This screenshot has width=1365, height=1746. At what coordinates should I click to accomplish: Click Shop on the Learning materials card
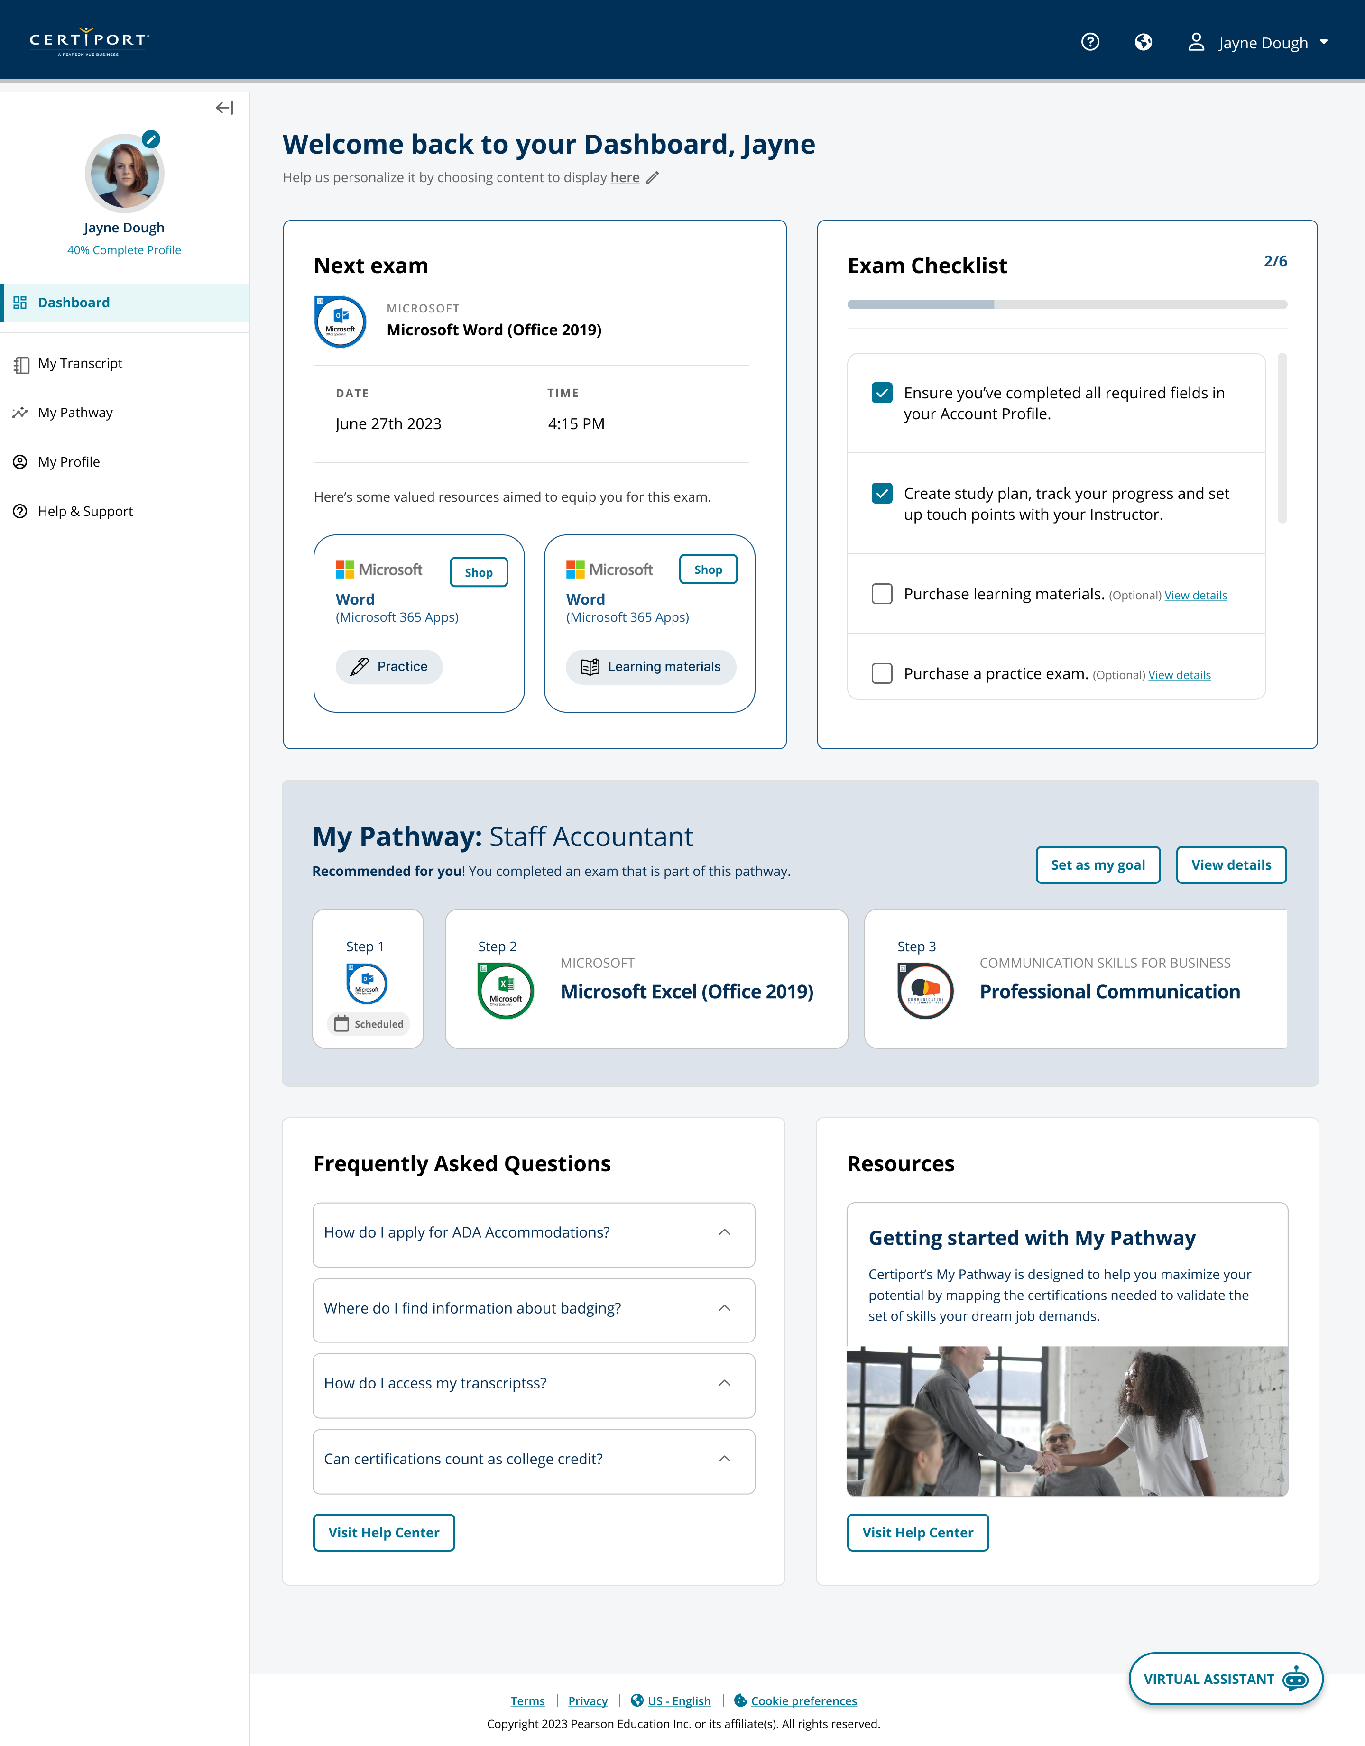[x=708, y=569]
